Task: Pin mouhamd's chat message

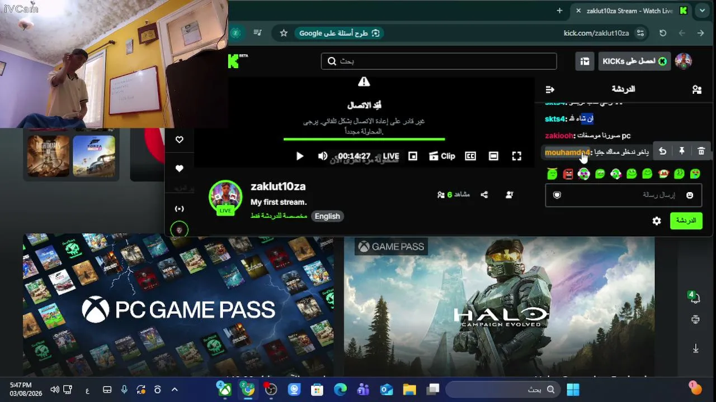Action: (682, 151)
